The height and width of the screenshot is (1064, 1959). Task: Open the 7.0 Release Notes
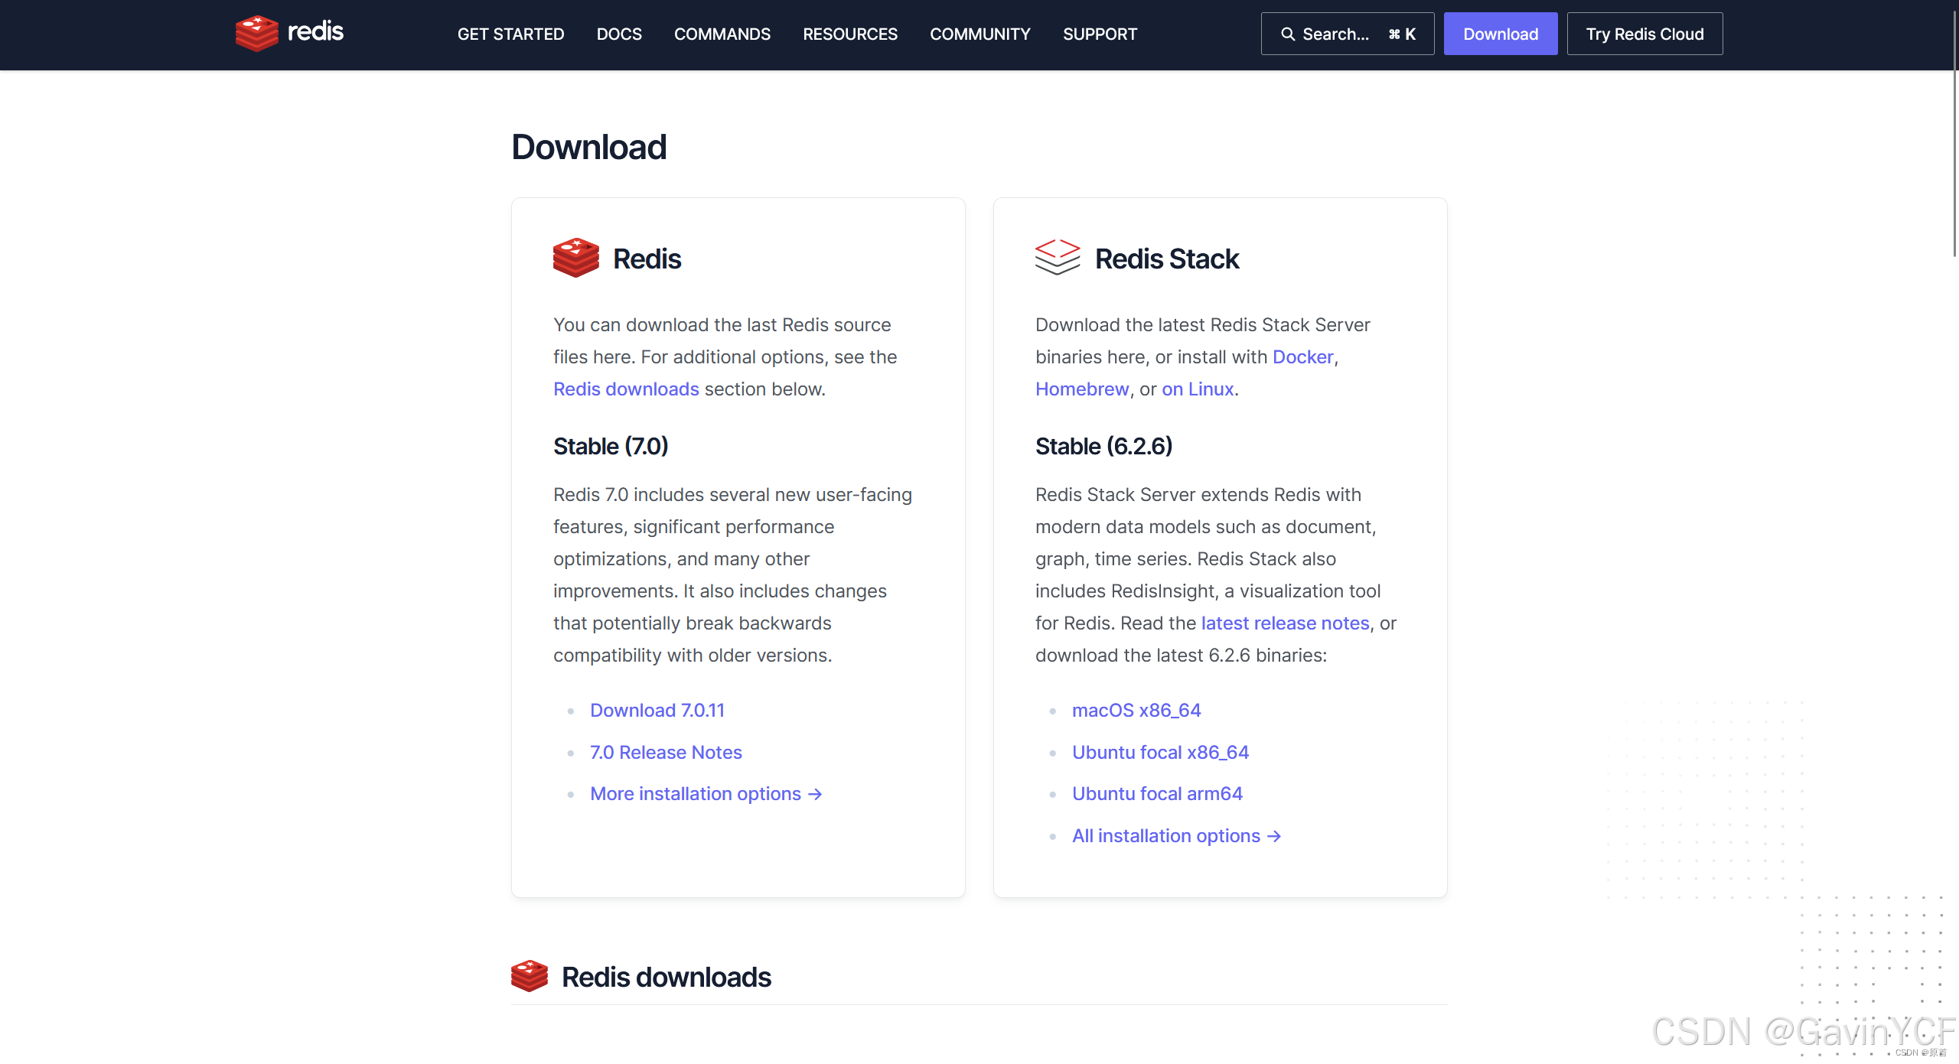(665, 752)
